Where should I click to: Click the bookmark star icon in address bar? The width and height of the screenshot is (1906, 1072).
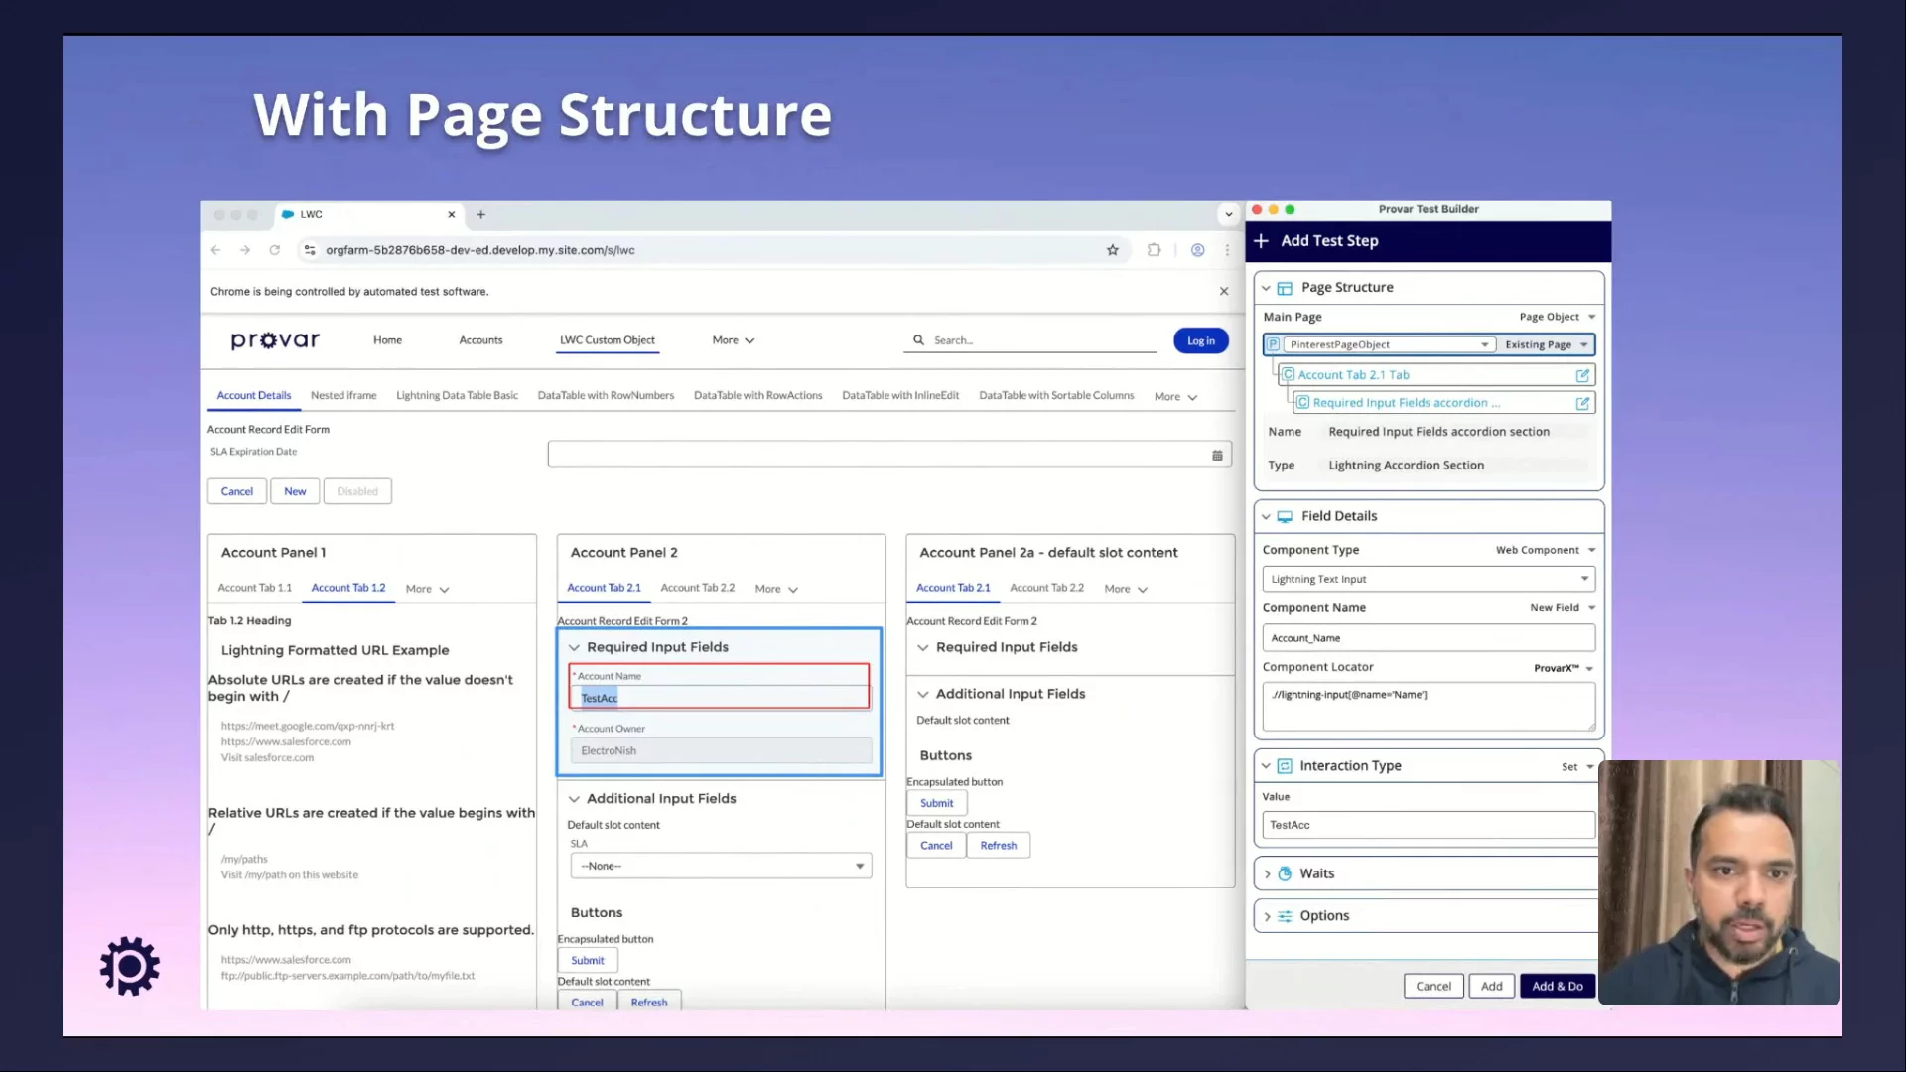1113,250
